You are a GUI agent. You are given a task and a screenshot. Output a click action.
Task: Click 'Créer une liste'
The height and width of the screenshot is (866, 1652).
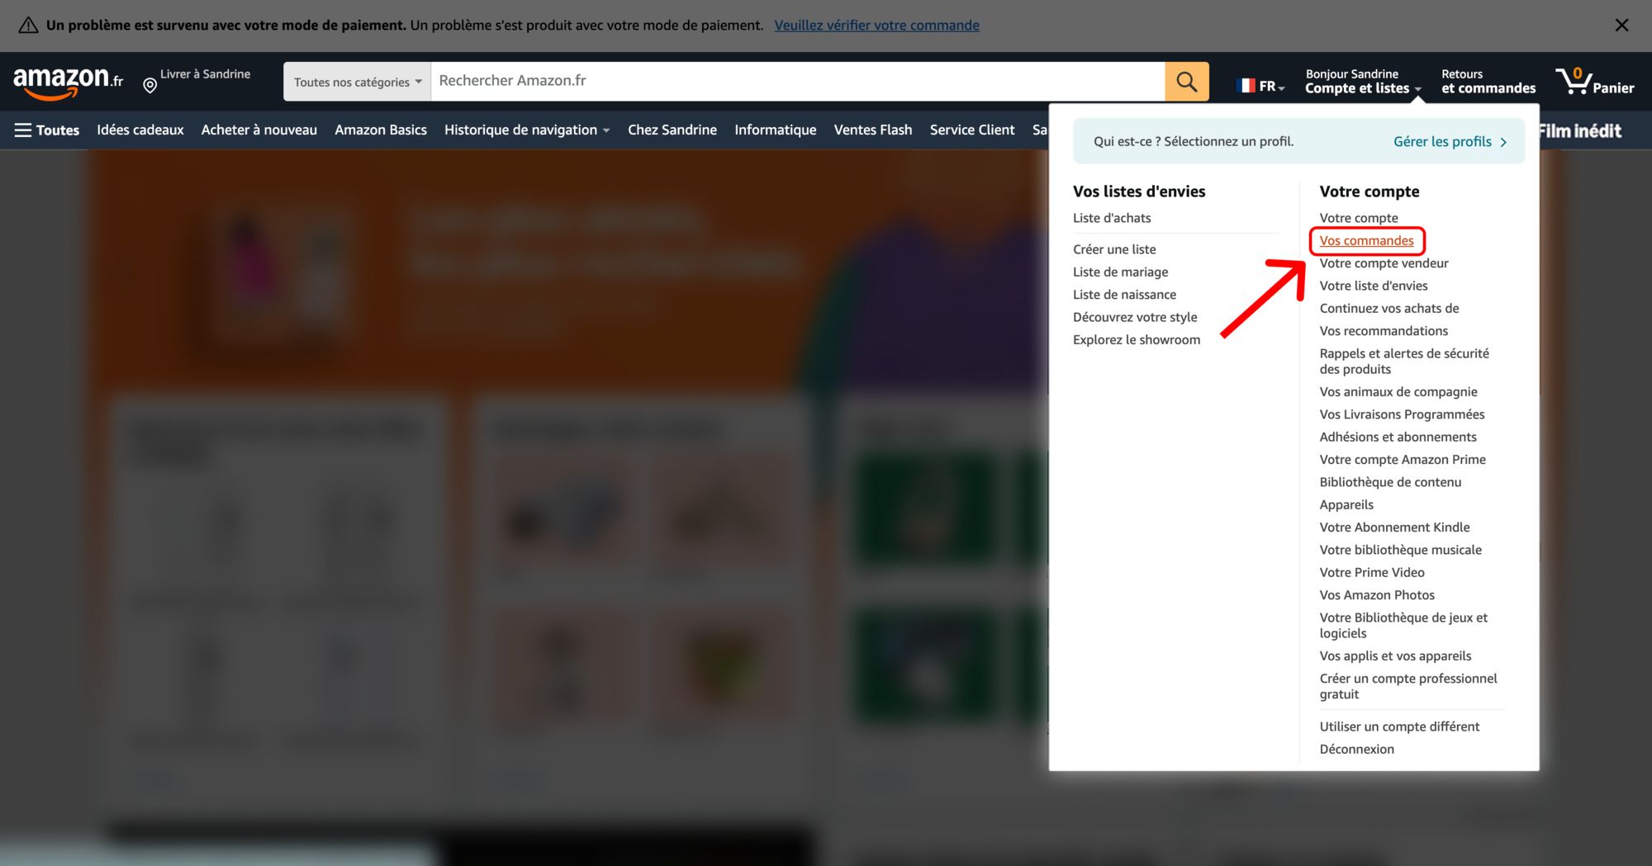[x=1114, y=249]
